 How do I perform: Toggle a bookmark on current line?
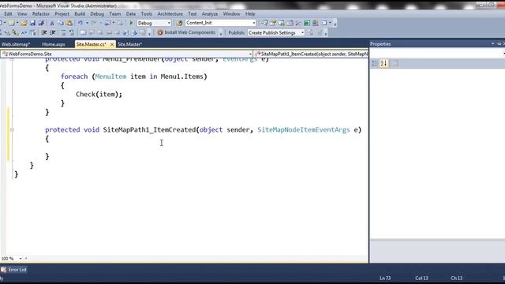click(x=83, y=32)
